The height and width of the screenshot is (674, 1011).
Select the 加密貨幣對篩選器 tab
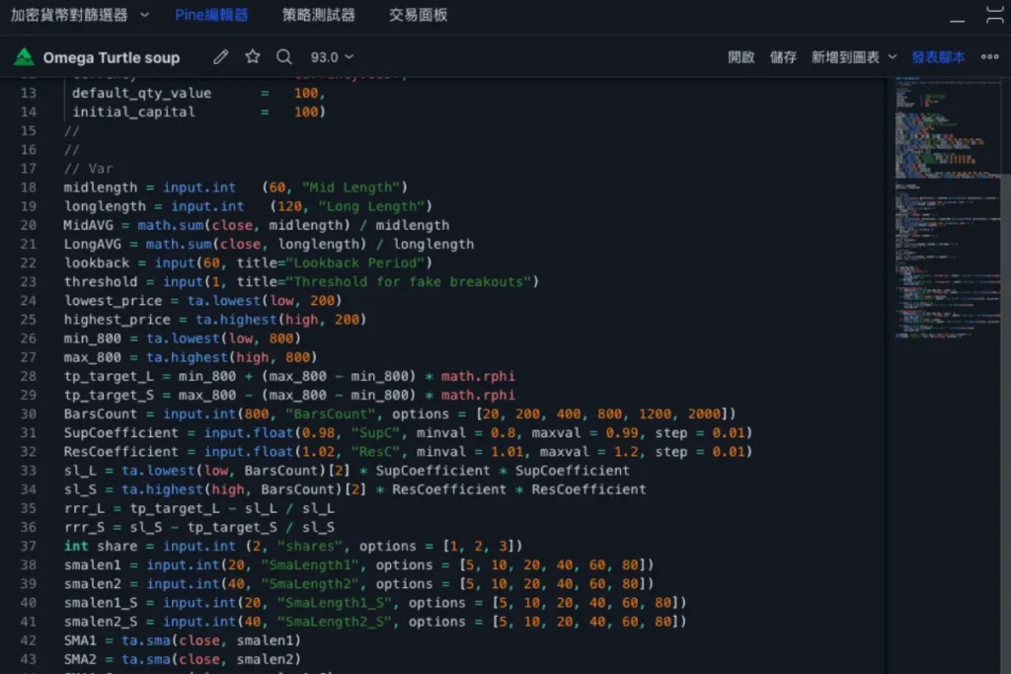point(69,15)
